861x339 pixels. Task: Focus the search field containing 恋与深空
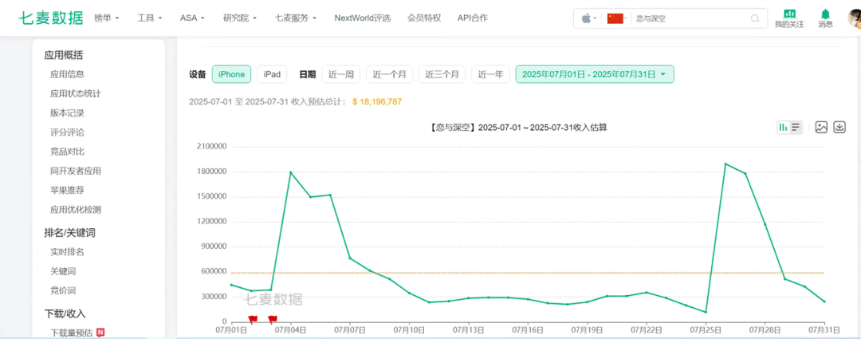pos(692,18)
